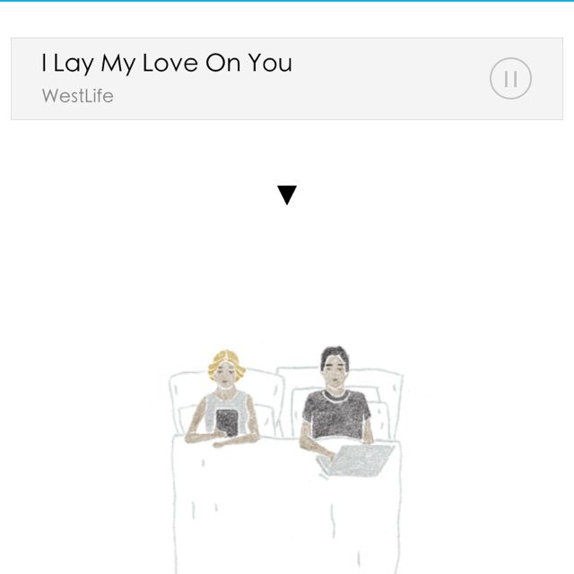Click the man's dark gray t-shirt
Viewport: 574px width, 574px height.
(336, 414)
